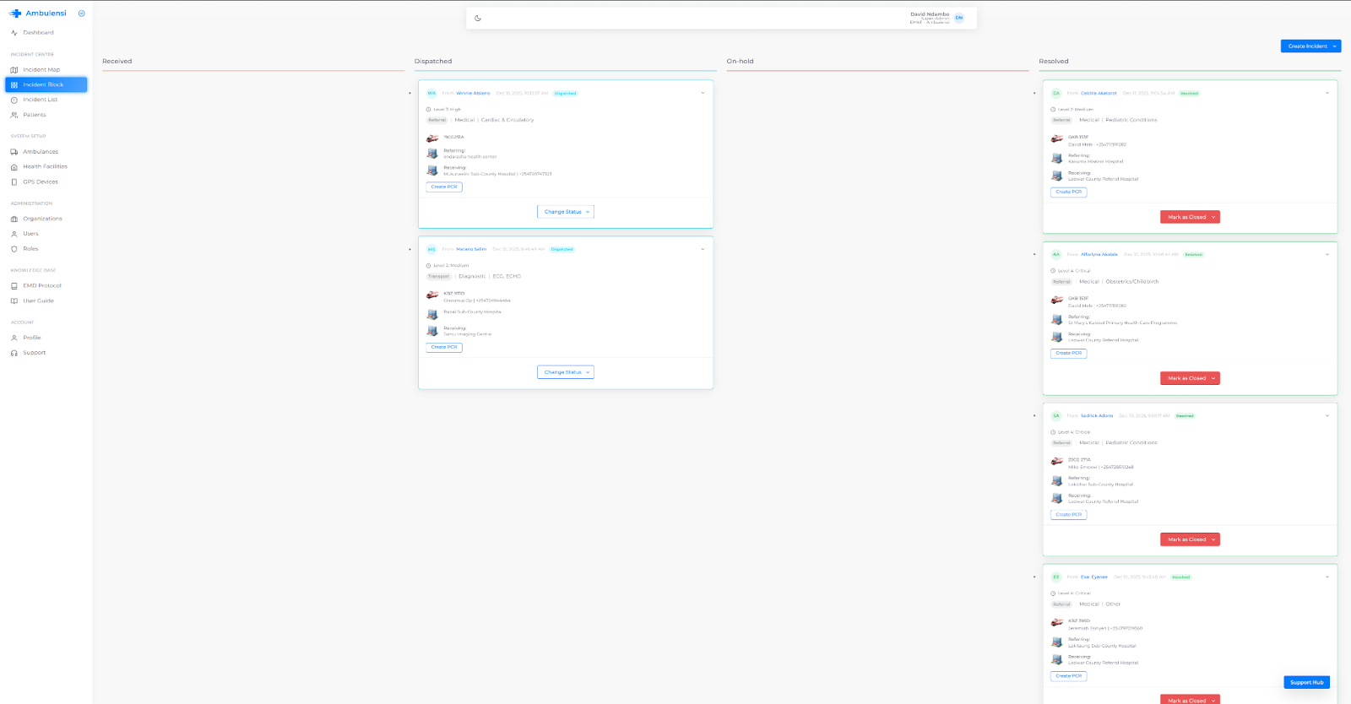The image size is (1351, 704).
Task: Open Support via the headset icon
Action: pos(14,353)
